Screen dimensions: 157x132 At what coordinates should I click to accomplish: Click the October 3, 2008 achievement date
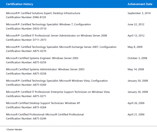click(137, 58)
